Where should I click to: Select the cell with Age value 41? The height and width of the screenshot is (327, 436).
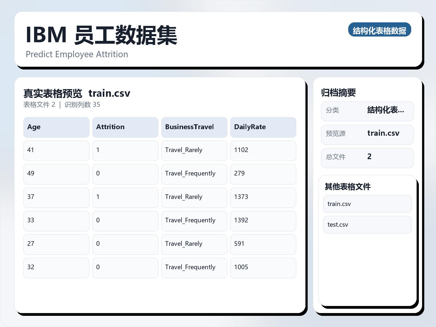point(56,150)
